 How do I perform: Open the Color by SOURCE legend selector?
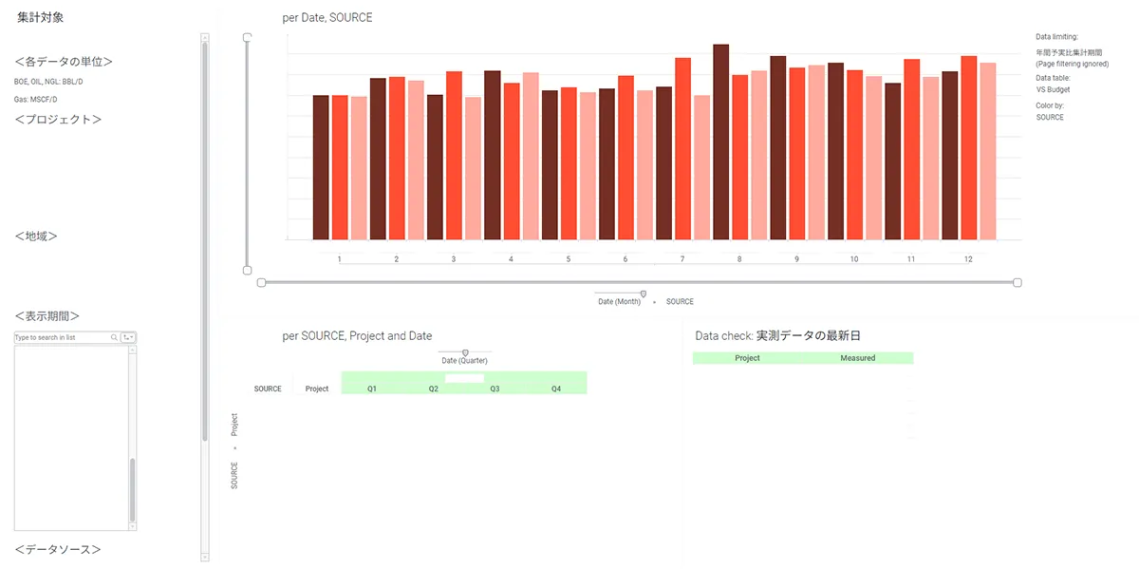click(1050, 118)
